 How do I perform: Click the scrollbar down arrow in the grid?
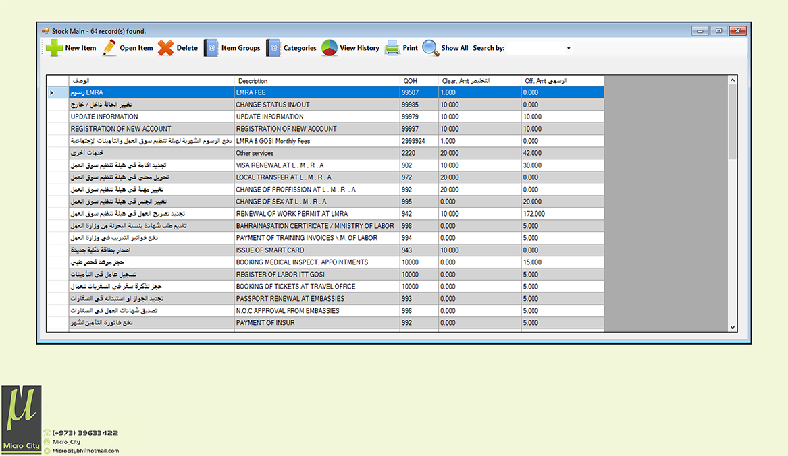tap(732, 327)
